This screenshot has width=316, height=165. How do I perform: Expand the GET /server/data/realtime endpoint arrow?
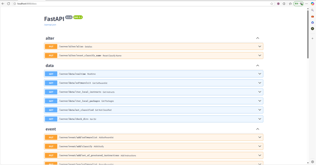pos(260,74)
